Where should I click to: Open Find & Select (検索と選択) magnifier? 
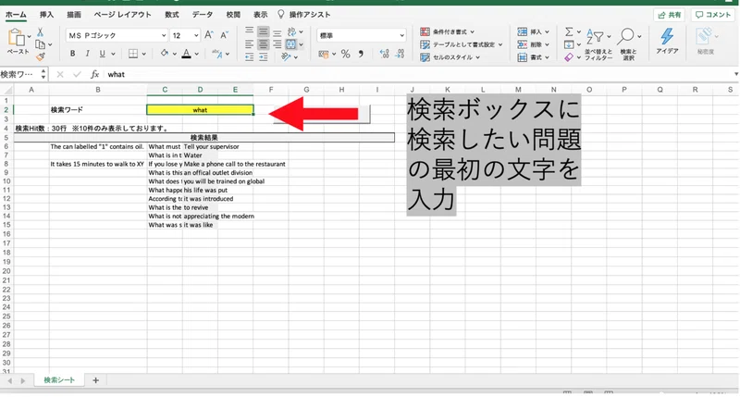(x=629, y=43)
